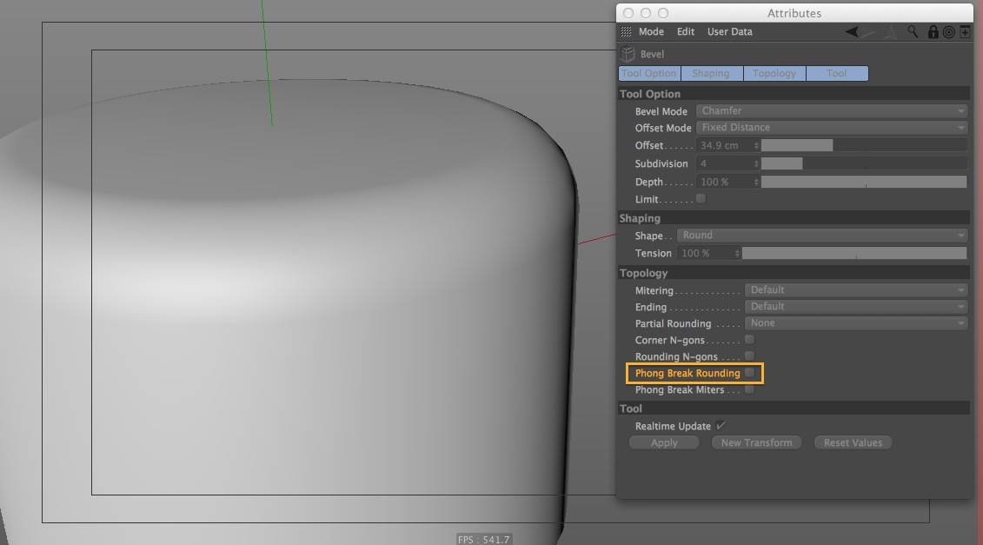
Task: Click the Attributes window title
Action: coord(794,13)
